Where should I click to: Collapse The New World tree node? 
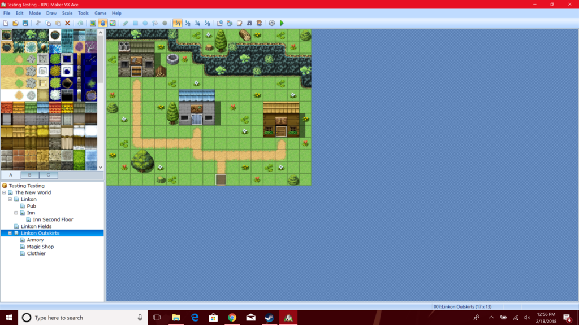tap(4, 192)
